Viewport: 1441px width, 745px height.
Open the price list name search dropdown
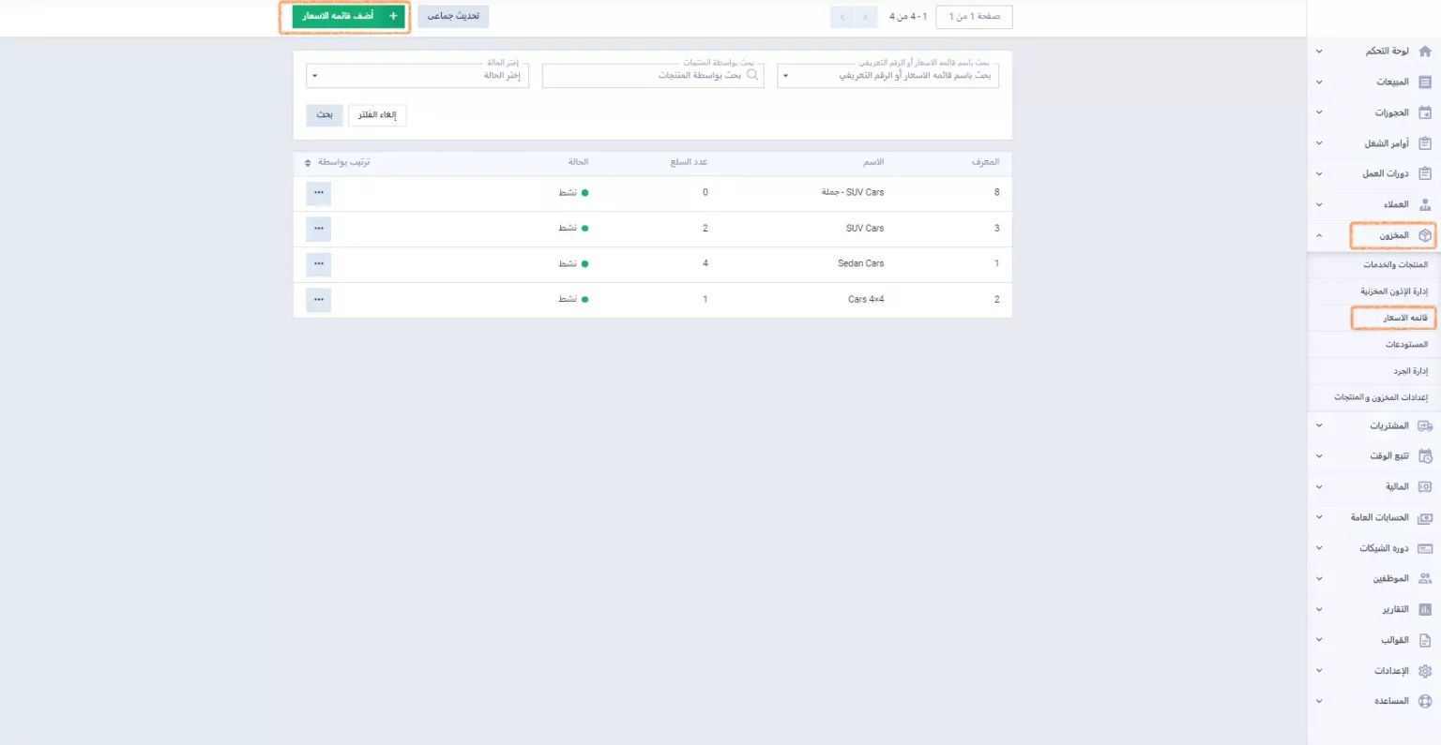pos(887,76)
